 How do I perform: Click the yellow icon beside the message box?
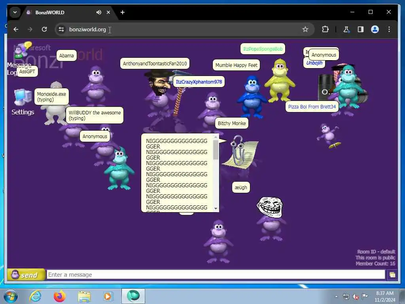pyautogui.click(x=392, y=275)
